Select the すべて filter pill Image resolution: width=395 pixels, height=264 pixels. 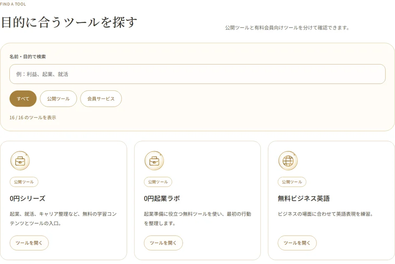point(23,99)
